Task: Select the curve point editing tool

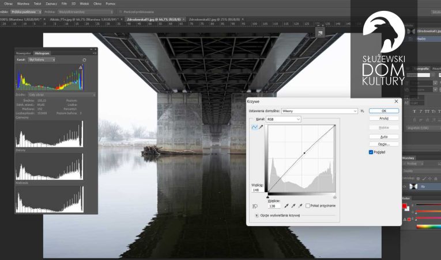Action: 254,127
